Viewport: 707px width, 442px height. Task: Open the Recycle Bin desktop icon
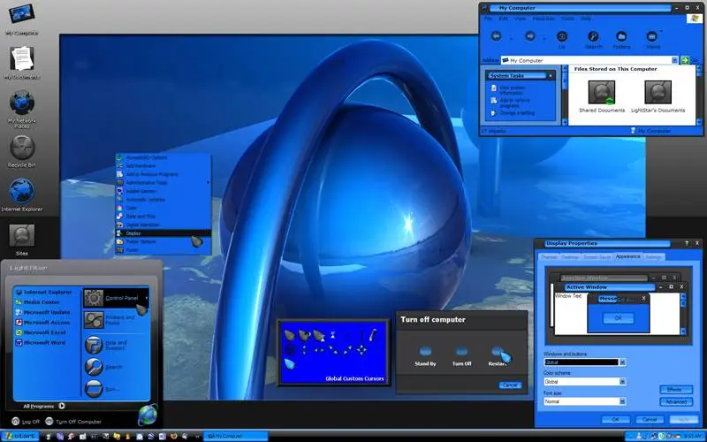[x=21, y=147]
